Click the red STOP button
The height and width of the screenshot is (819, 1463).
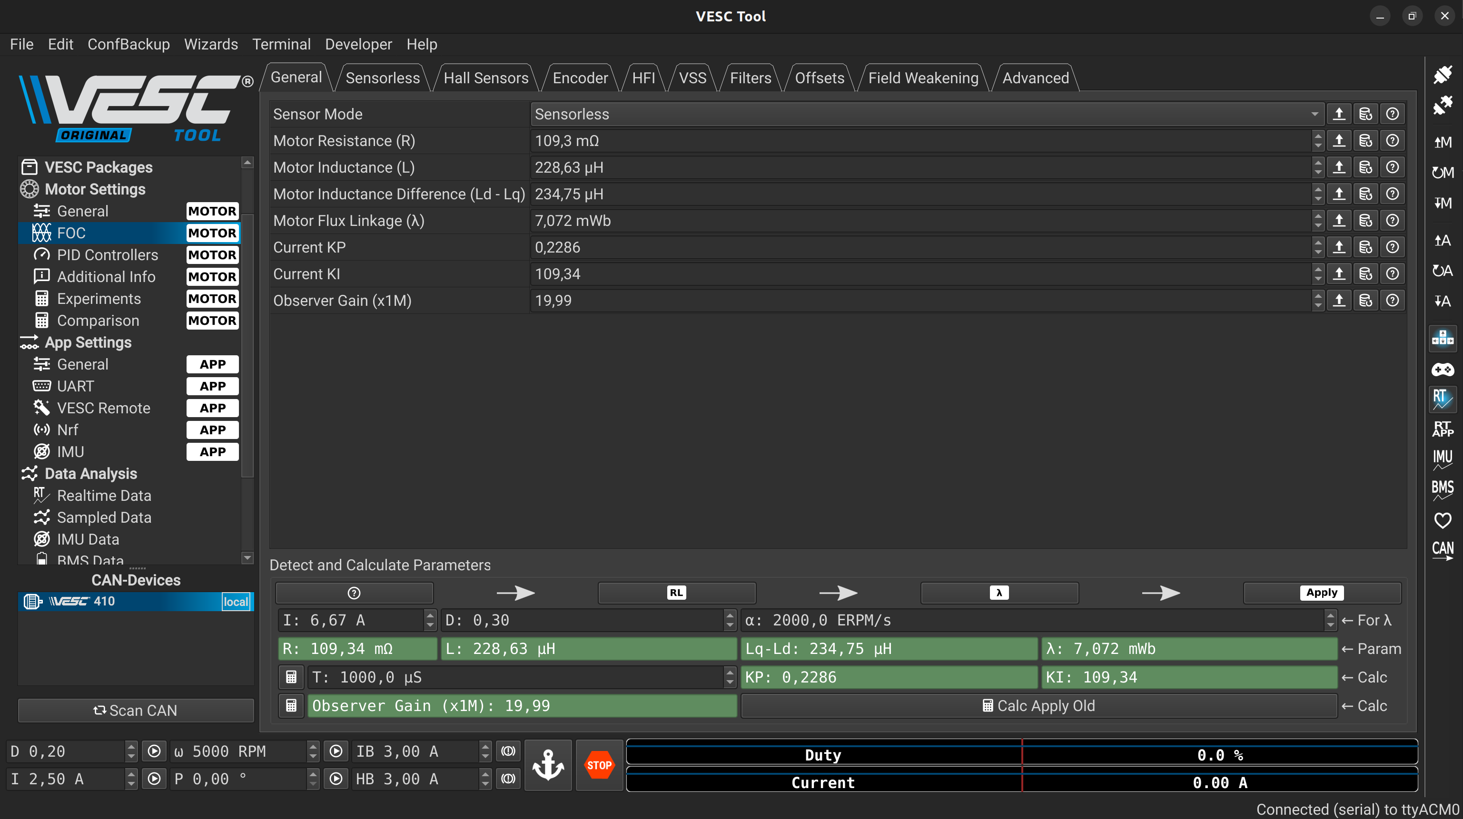tap(599, 764)
